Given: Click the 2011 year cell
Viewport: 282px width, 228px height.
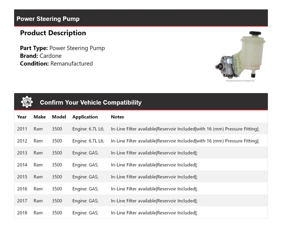Looking at the screenshot, I should point(22,129).
